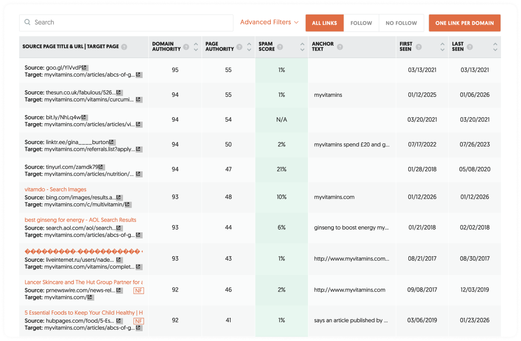Click first seen date 07/17/2022
The image size is (521, 341).
pyautogui.click(x=422, y=144)
